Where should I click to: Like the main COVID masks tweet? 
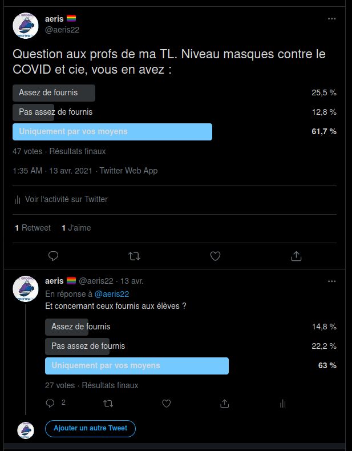(x=215, y=256)
